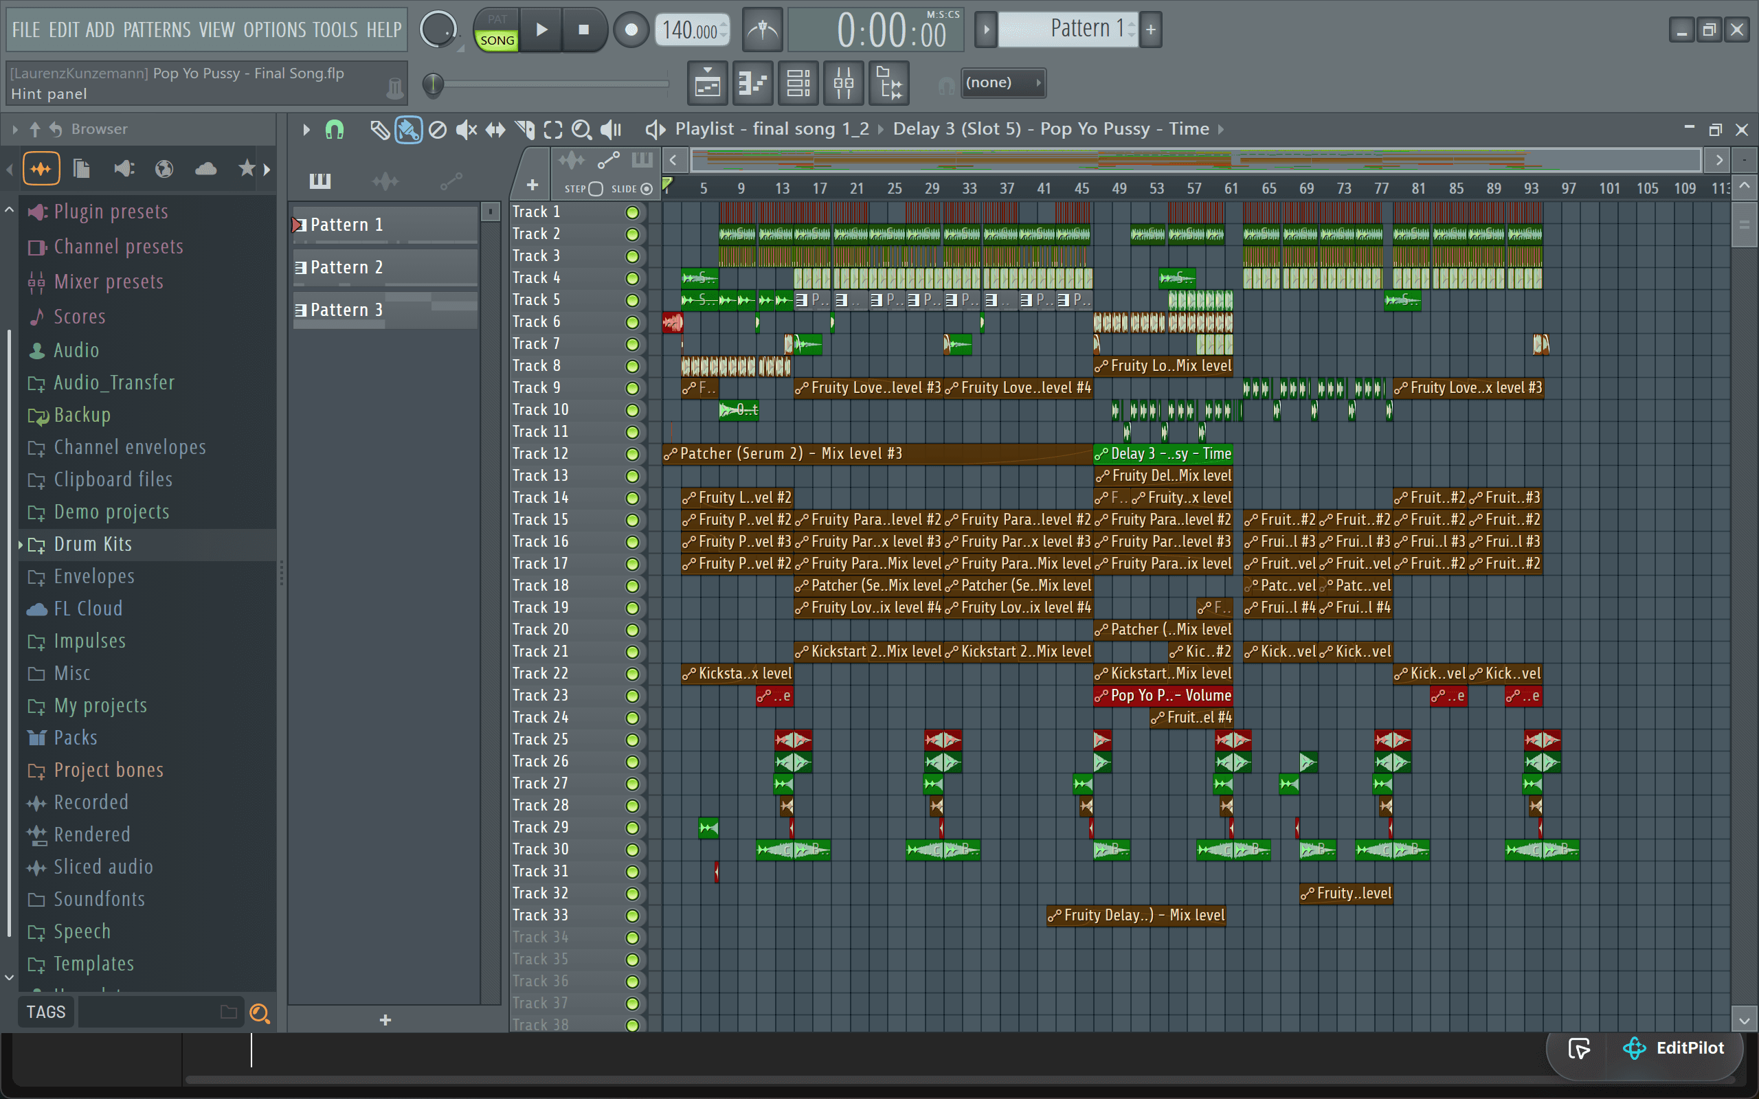Open the playlist options menu arrow
The height and width of the screenshot is (1099, 1759).
coord(306,129)
